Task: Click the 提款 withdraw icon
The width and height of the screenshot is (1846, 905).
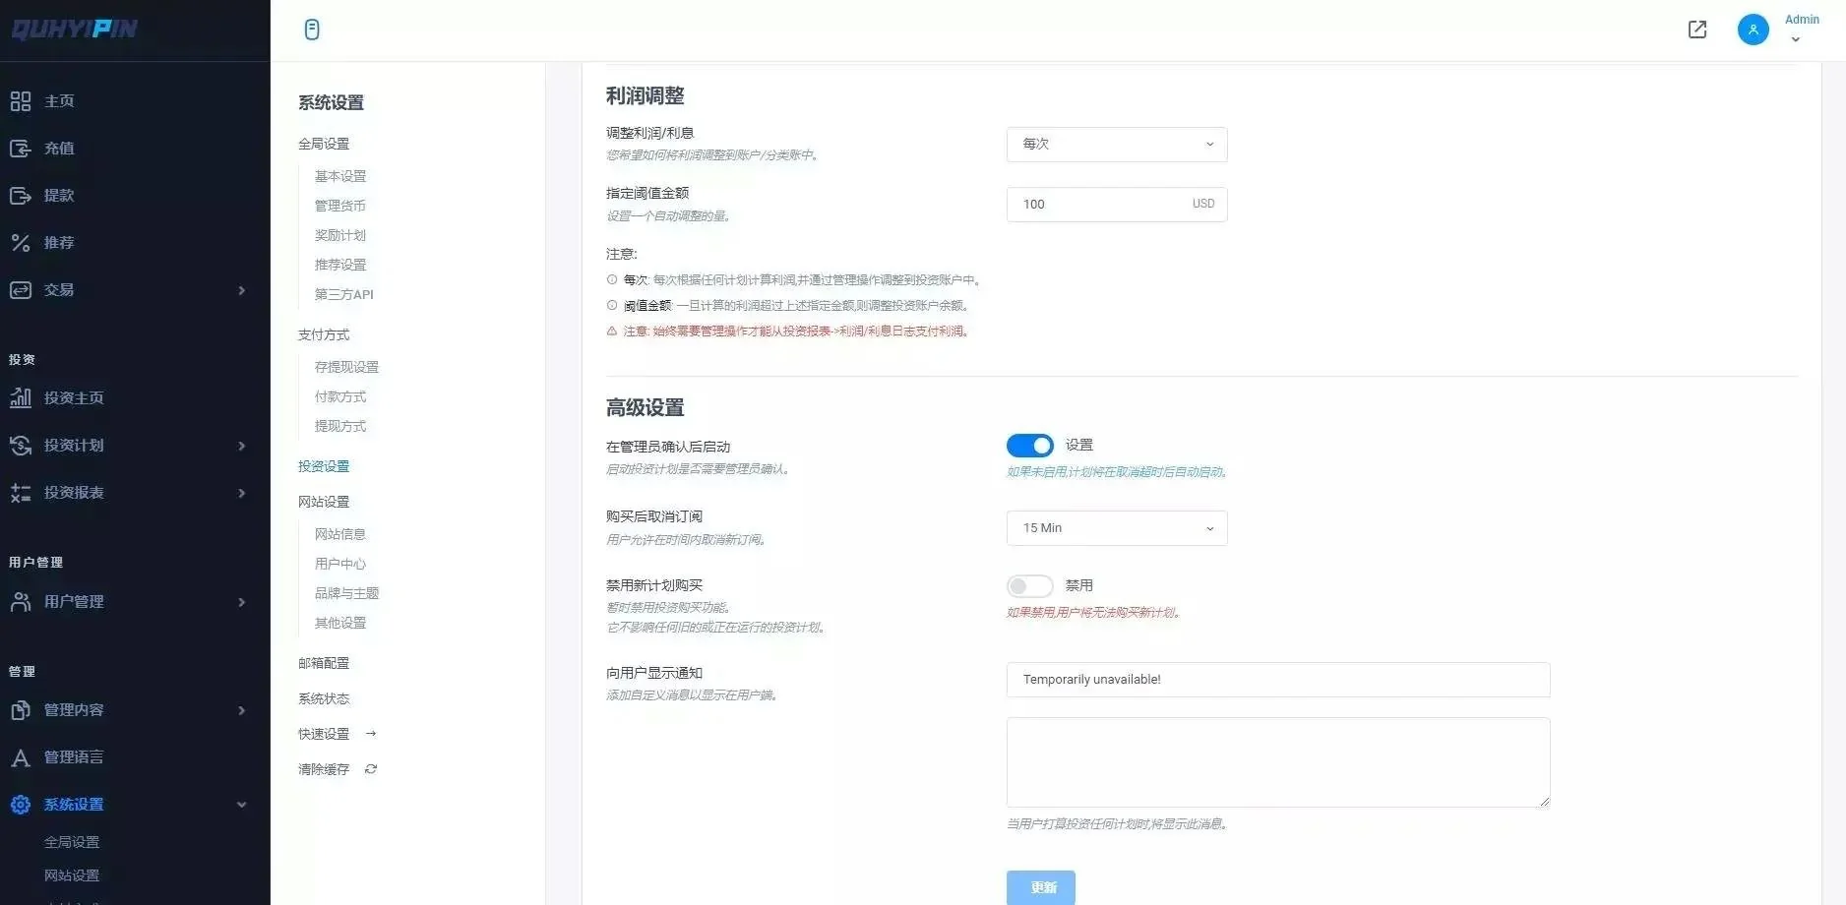Action: coord(21,196)
